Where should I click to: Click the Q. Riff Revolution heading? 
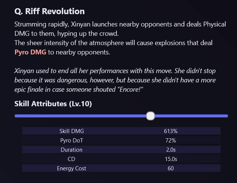[x=49, y=12]
